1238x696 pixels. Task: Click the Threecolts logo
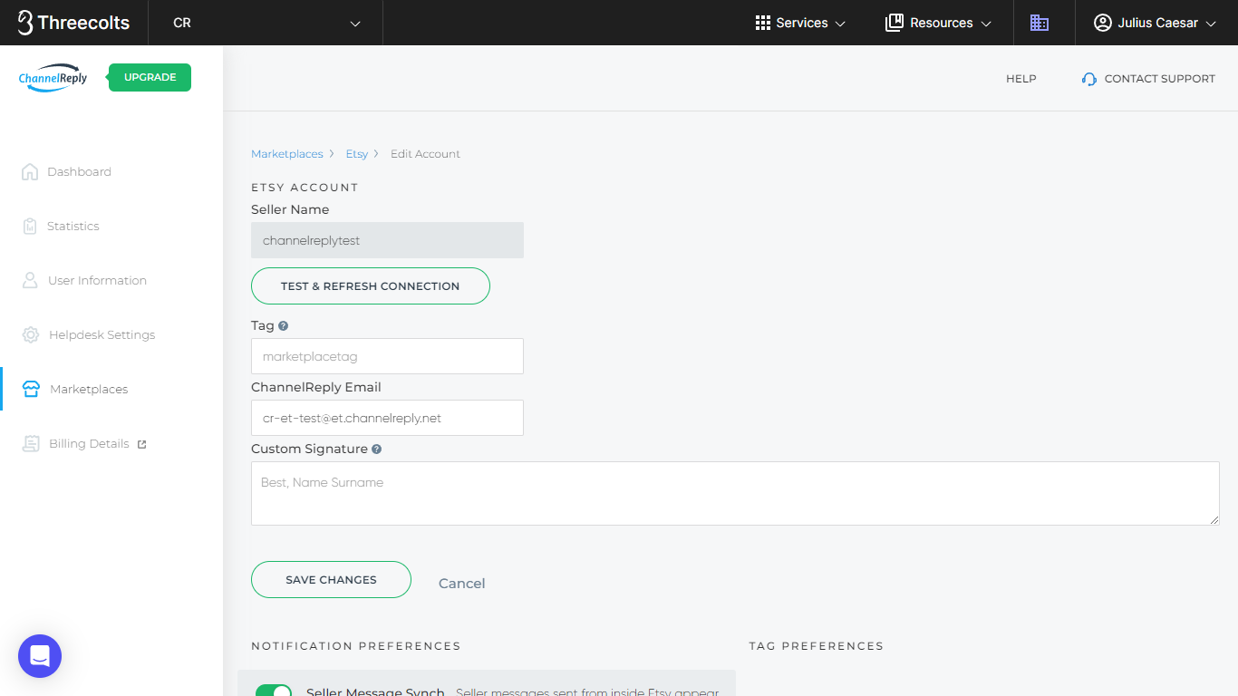click(x=74, y=23)
